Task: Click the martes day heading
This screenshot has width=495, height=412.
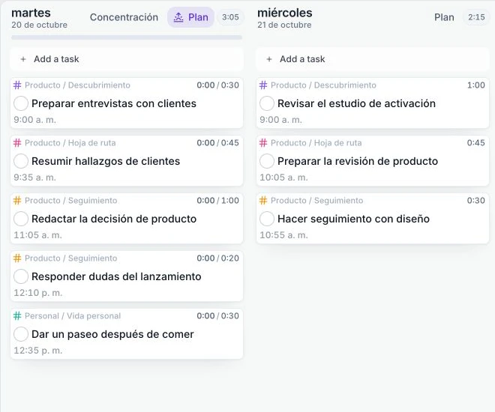Action: [31, 13]
